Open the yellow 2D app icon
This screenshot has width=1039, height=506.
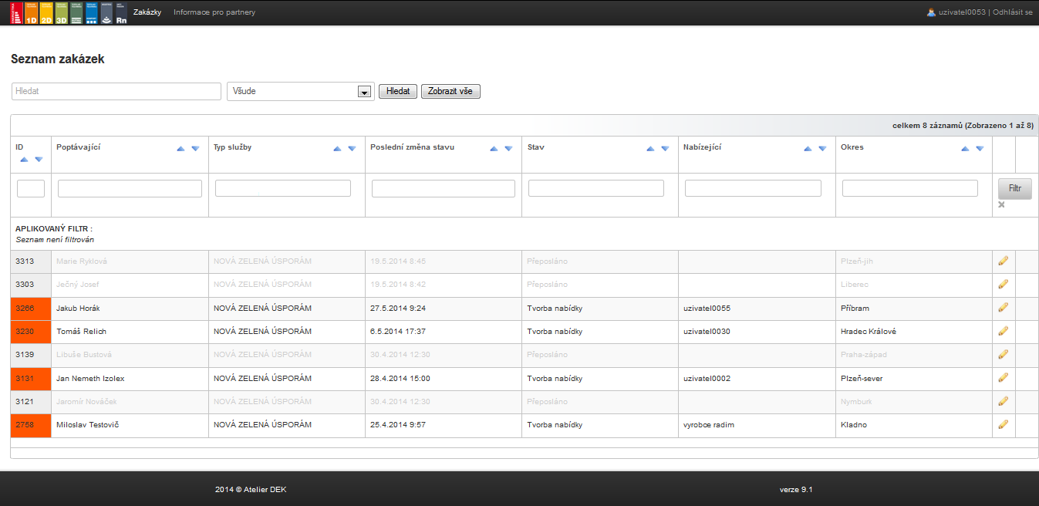tap(46, 13)
